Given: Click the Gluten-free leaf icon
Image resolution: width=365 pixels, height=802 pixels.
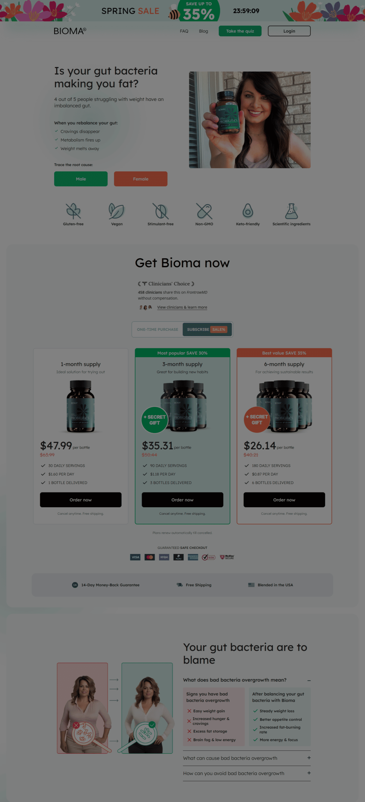Looking at the screenshot, I should pos(73,211).
